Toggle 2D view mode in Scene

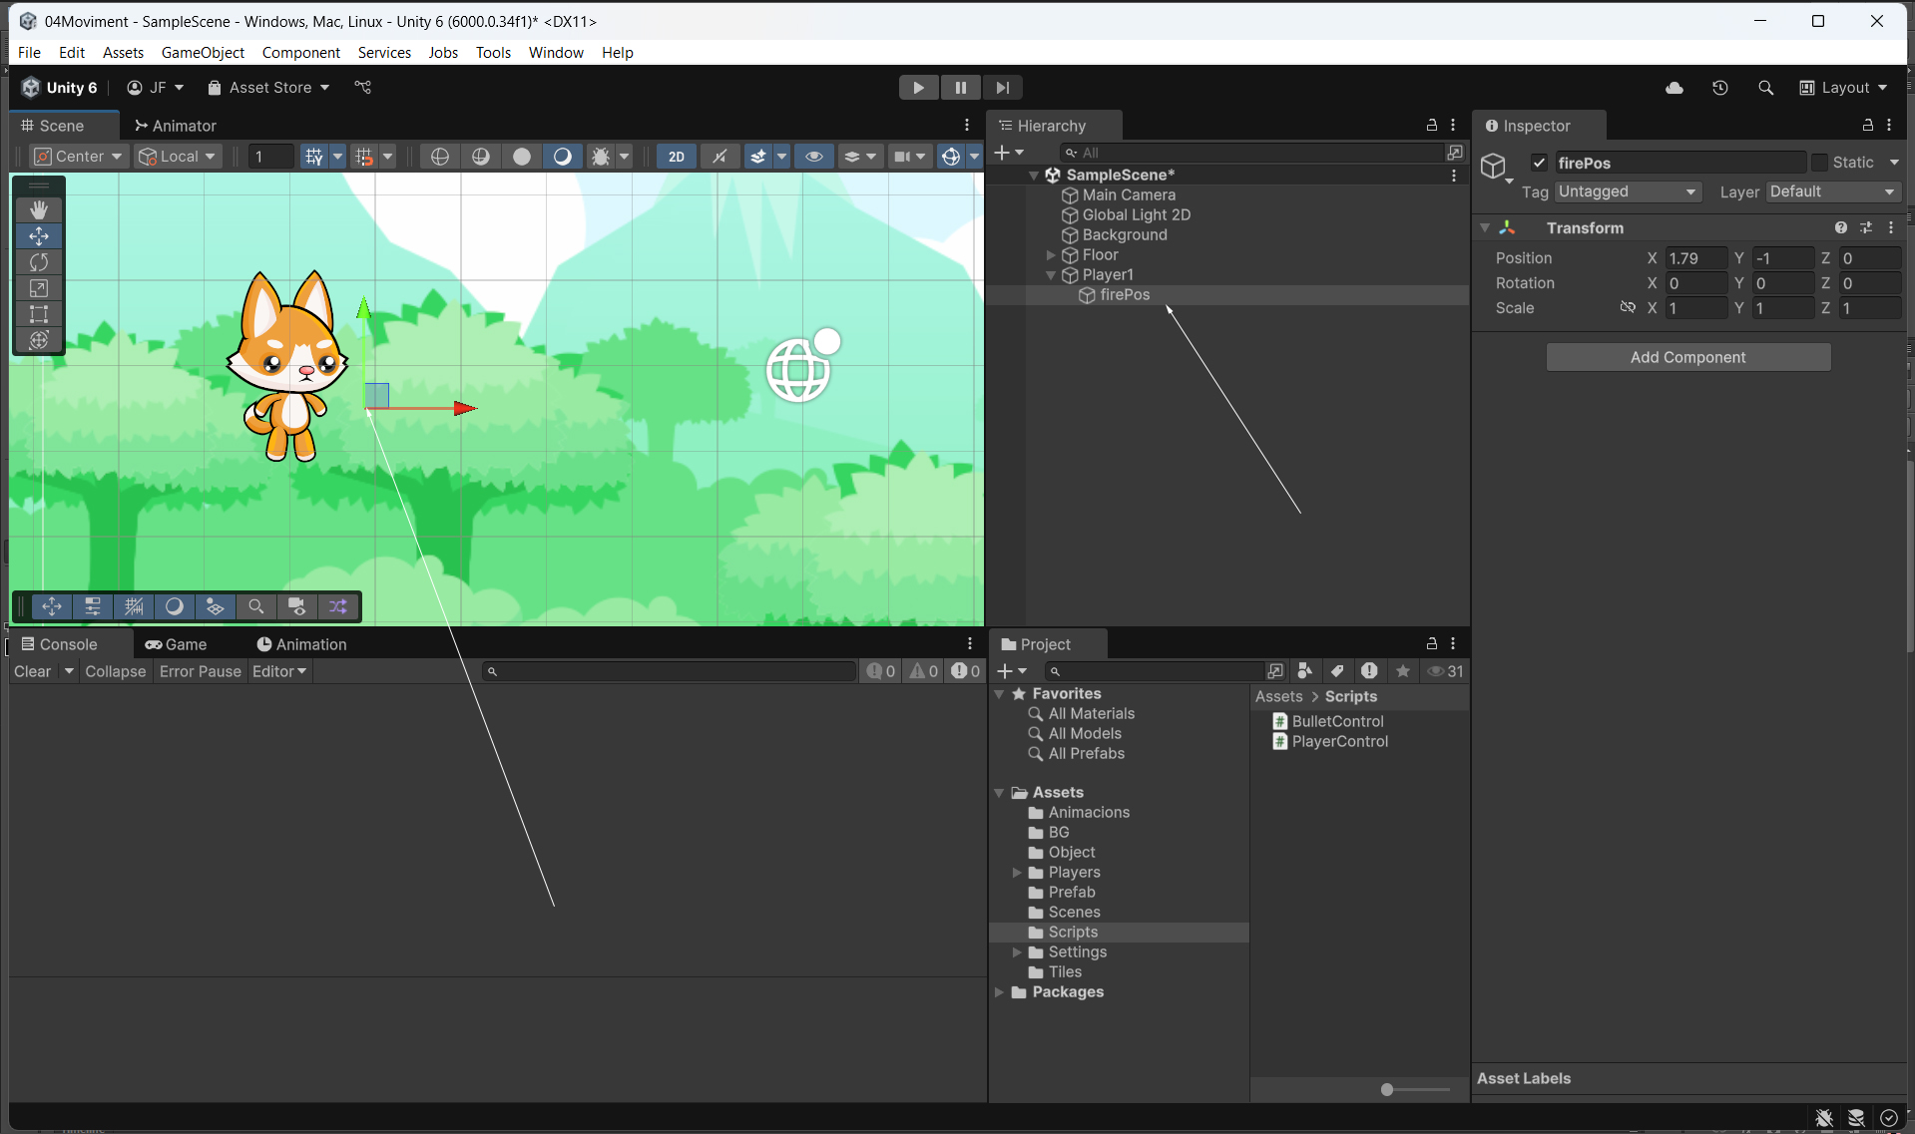click(x=676, y=157)
